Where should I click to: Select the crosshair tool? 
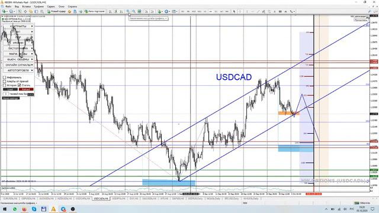240,11
